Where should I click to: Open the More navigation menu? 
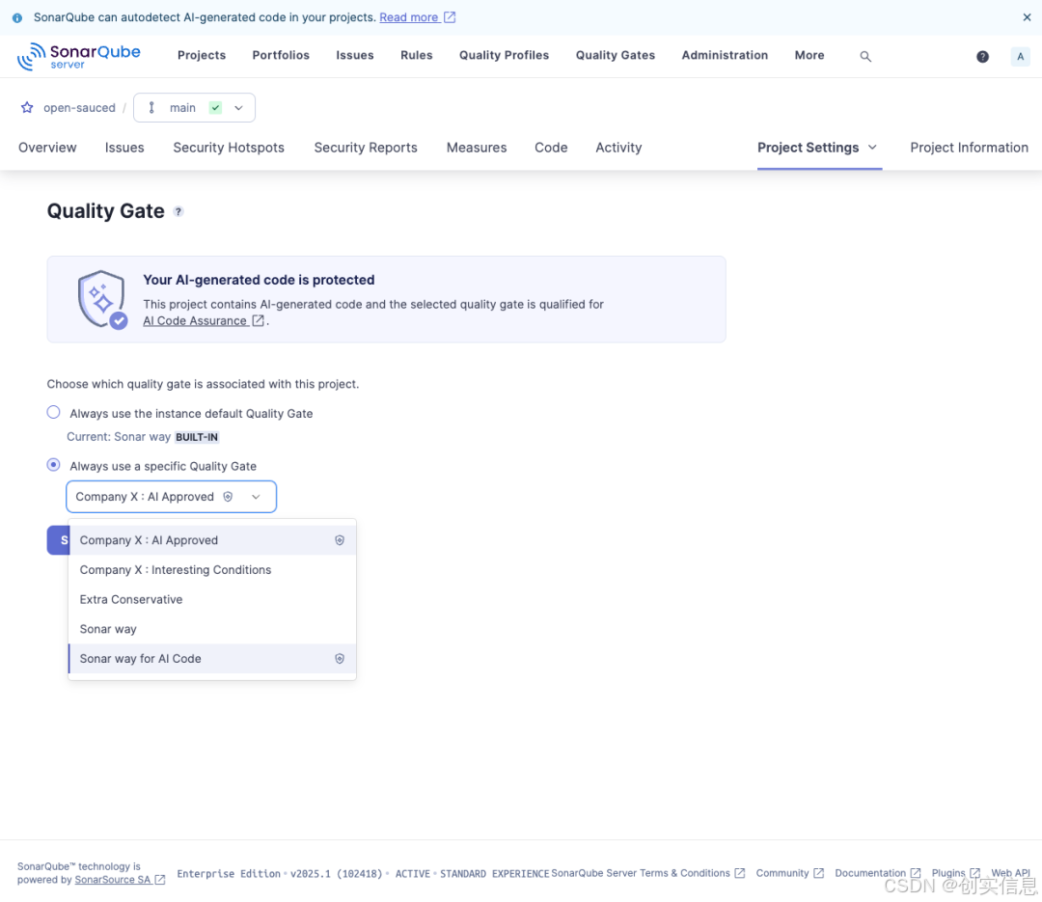pyautogui.click(x=809, y=55)
